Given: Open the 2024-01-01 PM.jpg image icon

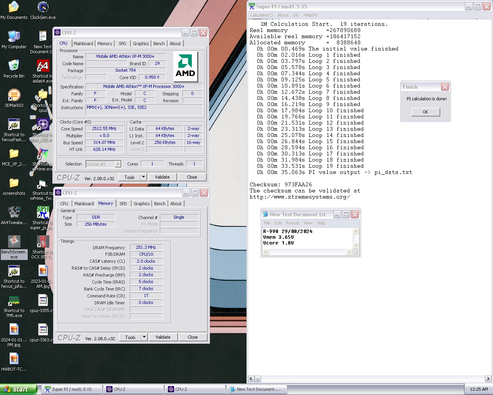Looking at the screenshot, I should (x=14, y=335).
